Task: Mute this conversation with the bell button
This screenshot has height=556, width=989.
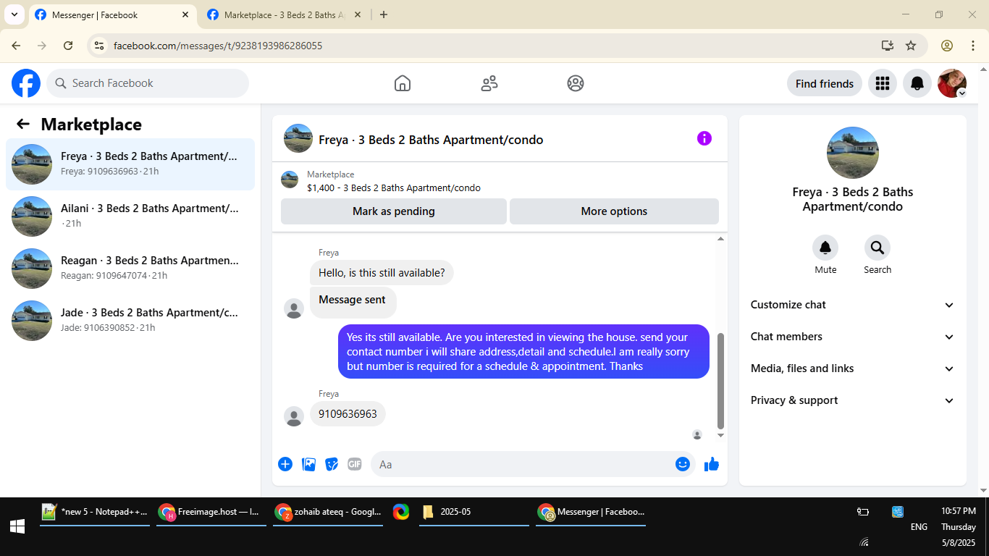Action: pyautogui.click(x=825, y=248)
